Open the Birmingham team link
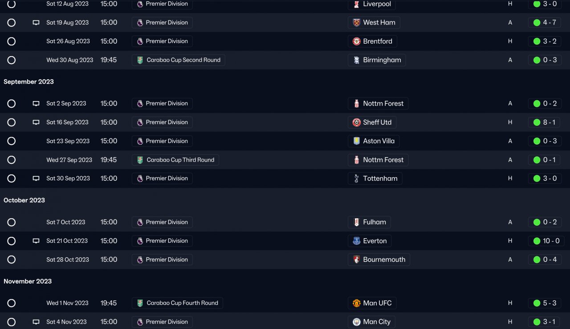 tap(382, 60)
